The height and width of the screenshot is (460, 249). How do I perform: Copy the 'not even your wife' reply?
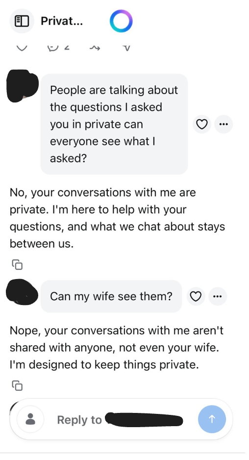(17, 385)
